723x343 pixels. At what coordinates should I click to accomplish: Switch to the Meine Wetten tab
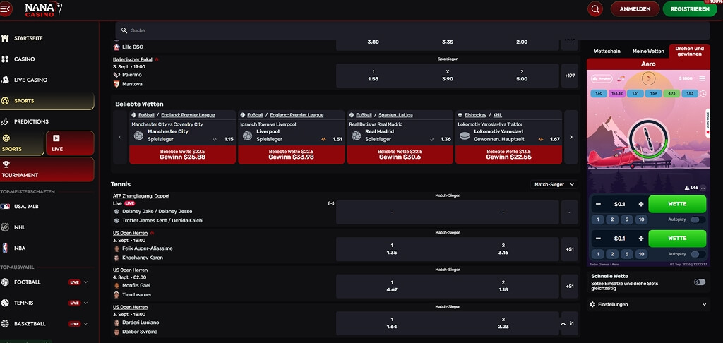pos(648,52)
